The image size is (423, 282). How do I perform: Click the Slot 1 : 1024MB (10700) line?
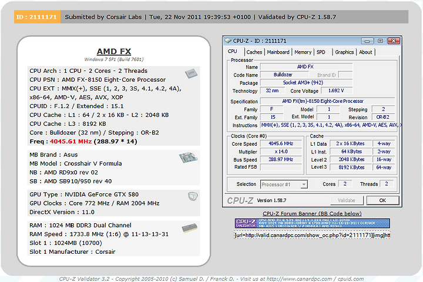pyautogui.click(x=66, y=243)
